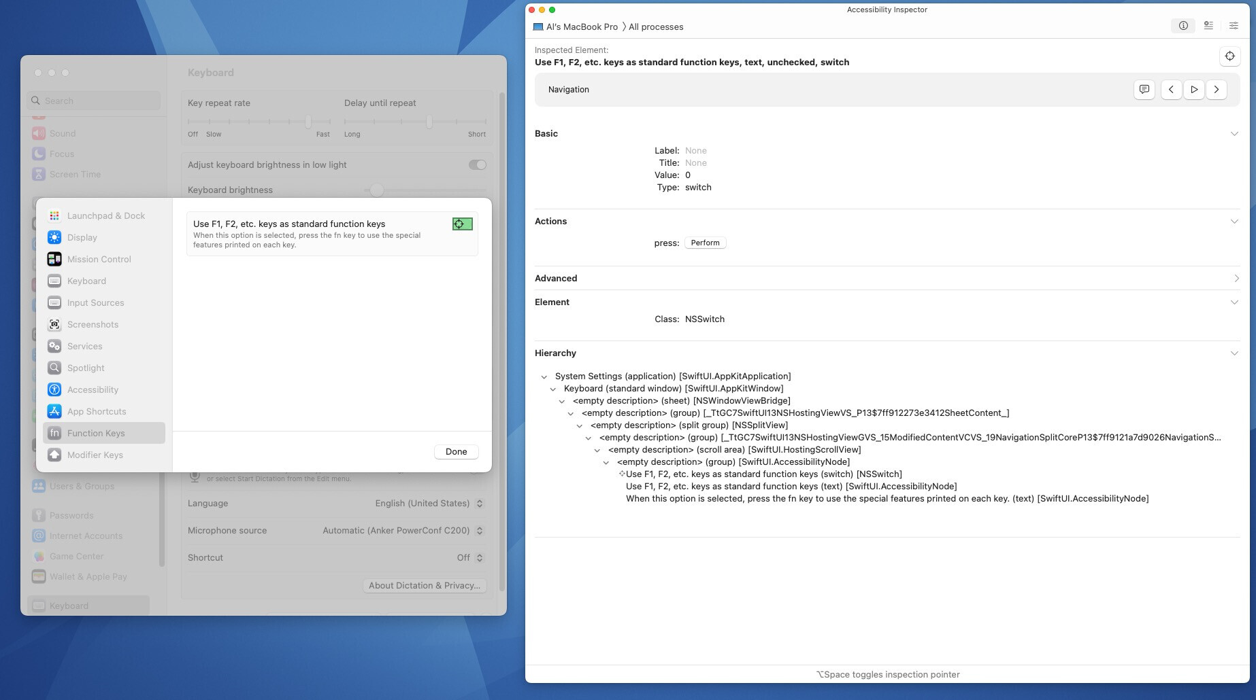Open the Microphone source dropdown
This screenshot has height=700, width=1256.
pos(479,530)
